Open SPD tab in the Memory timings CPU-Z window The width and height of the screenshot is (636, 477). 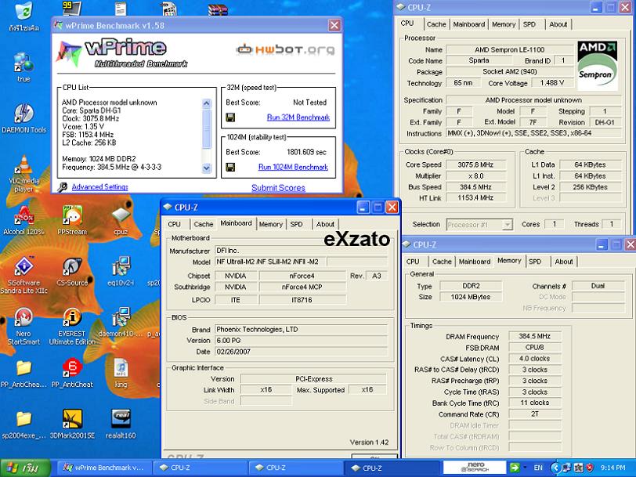click(535, 262)
